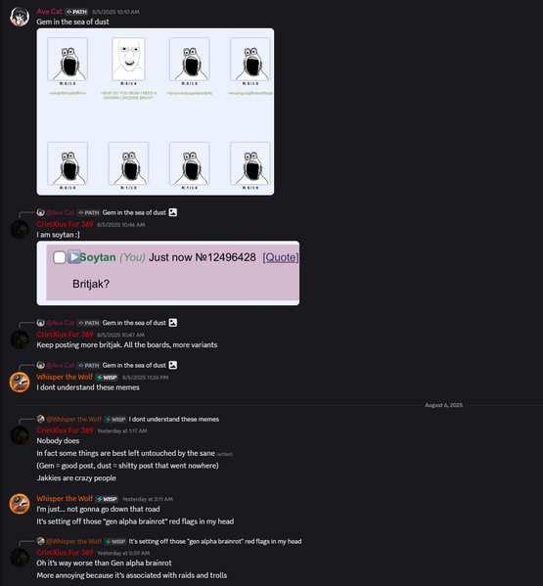
Task: Jump to replied message about gen alpha brainrot
Action: (215, 542)
